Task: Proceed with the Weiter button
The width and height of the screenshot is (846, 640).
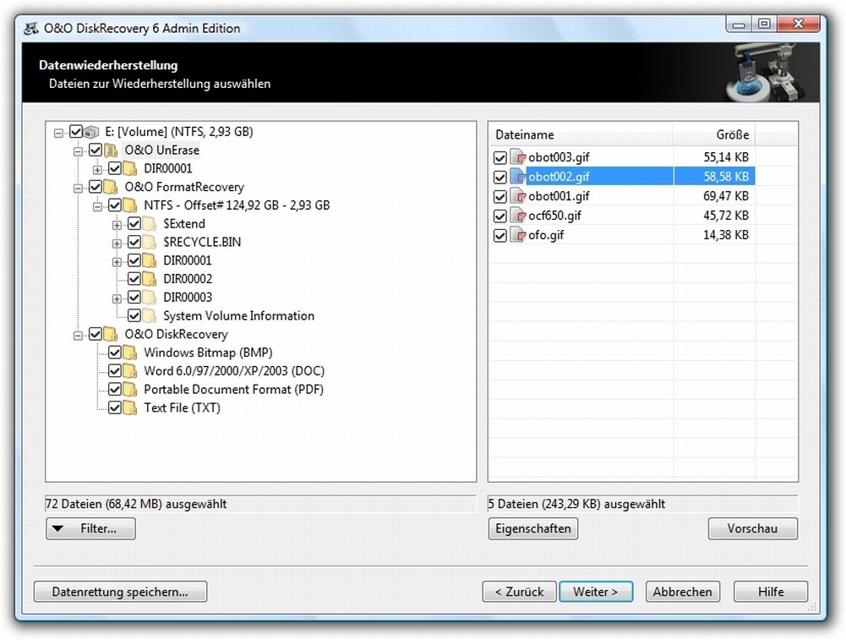Action: (596, 592)
